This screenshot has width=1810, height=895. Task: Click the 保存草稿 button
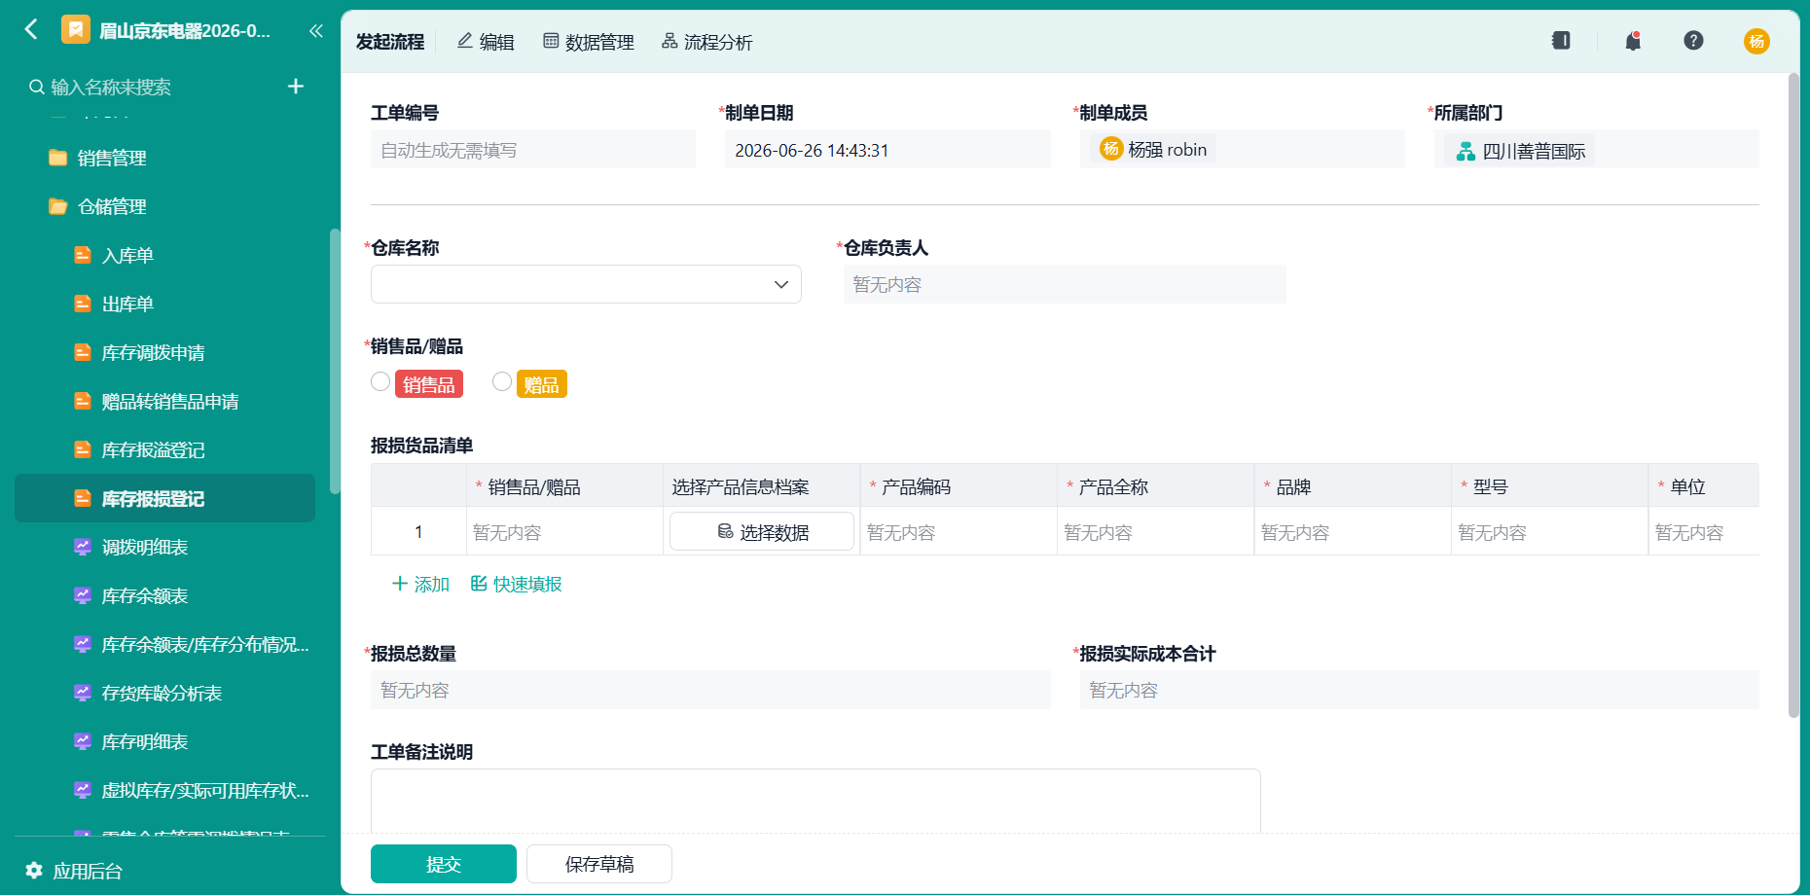click(x=599, y=864)
